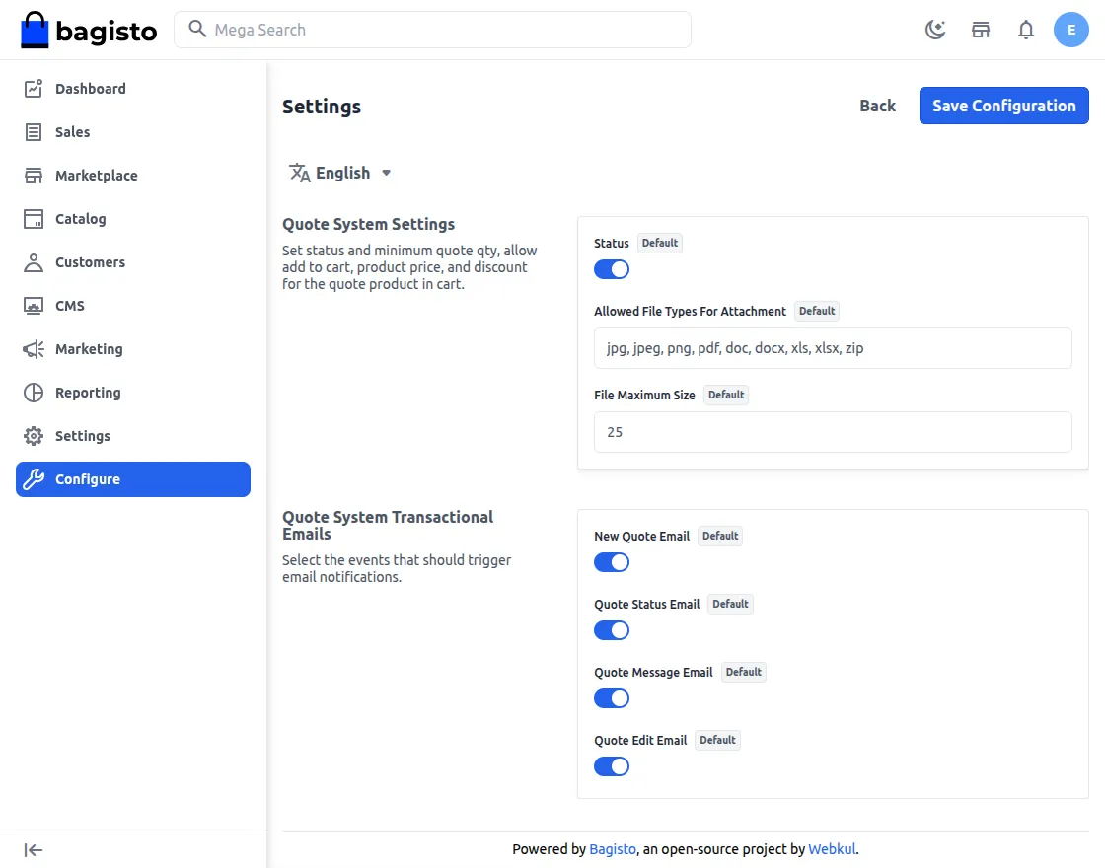Toggle dark mode moon icon

[x=935, y=30]
